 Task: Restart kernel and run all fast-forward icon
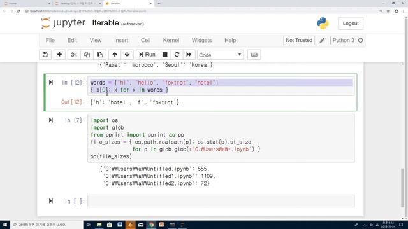click(189, 55)
